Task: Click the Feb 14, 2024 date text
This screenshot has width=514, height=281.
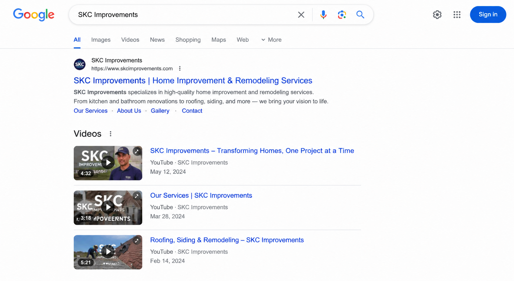Action: point(167,261)
